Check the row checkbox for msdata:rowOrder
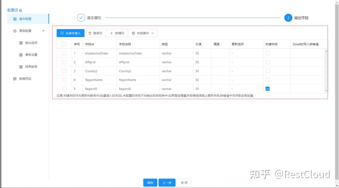This screenshot has height=188, width=339. point(64,53)
